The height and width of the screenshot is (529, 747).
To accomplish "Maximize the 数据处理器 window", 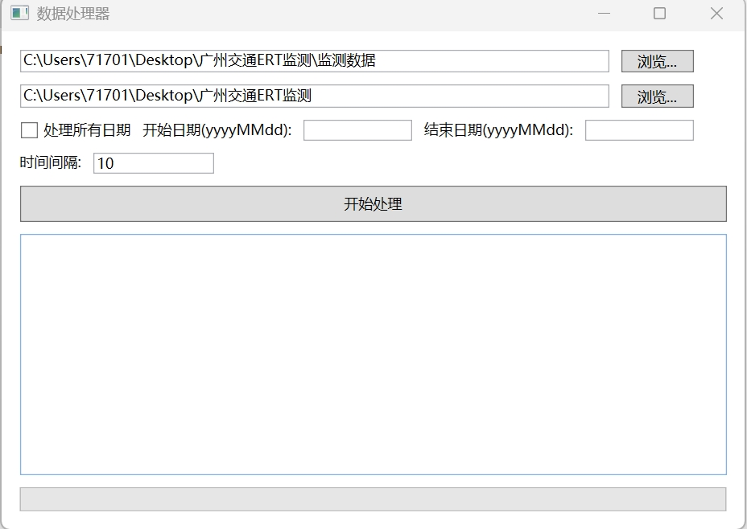I will (659, 13).
